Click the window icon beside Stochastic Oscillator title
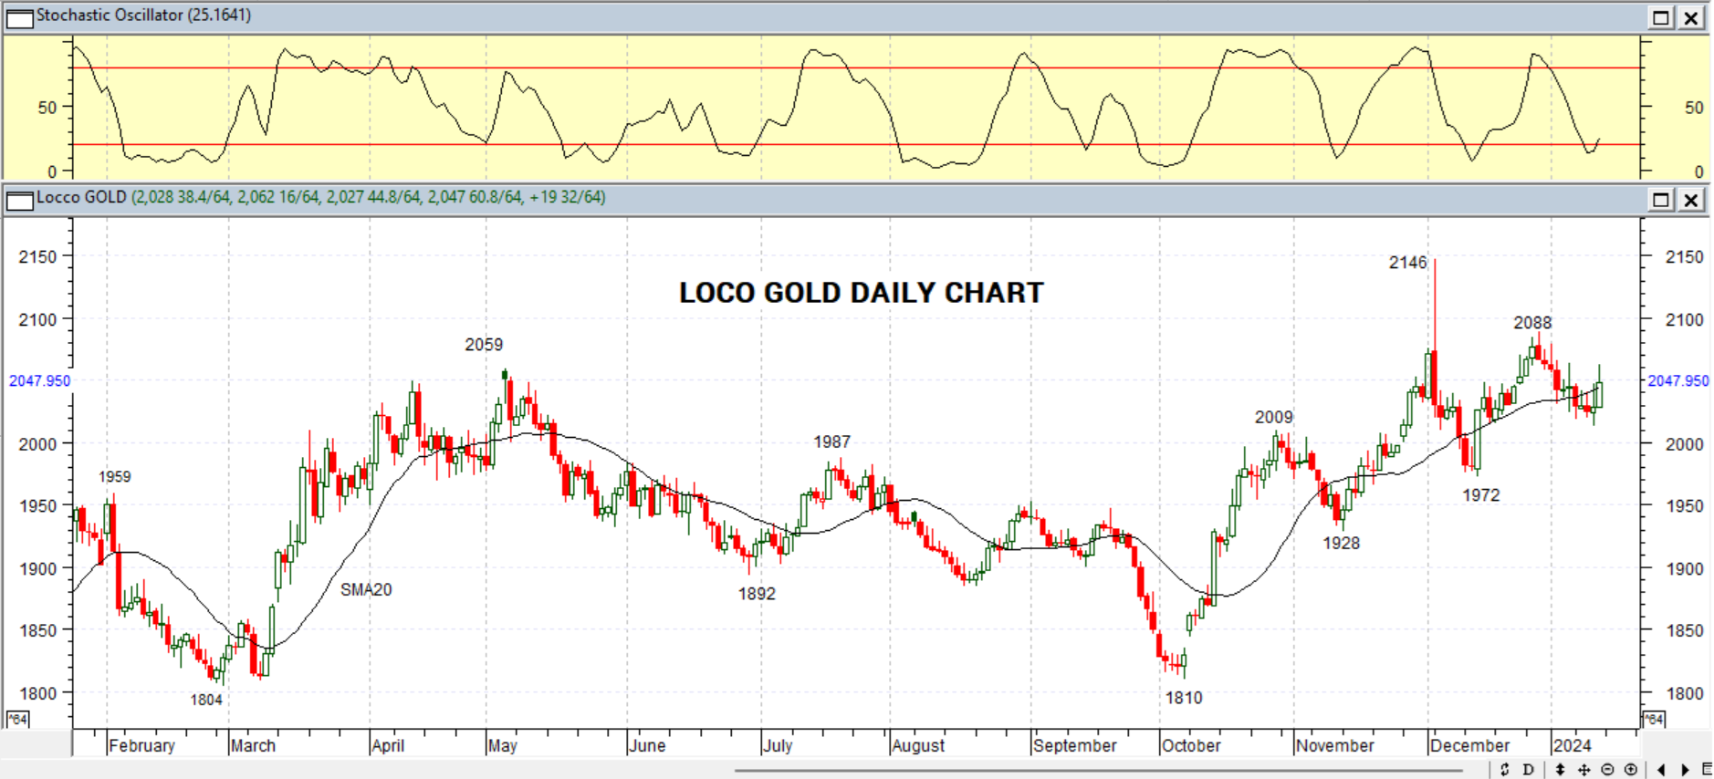The image size is (1714, 779). (x=19, y=17)
